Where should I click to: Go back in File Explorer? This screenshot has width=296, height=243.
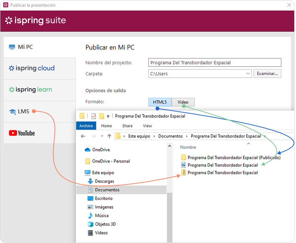pyautogui.click(x=83, y=136)
